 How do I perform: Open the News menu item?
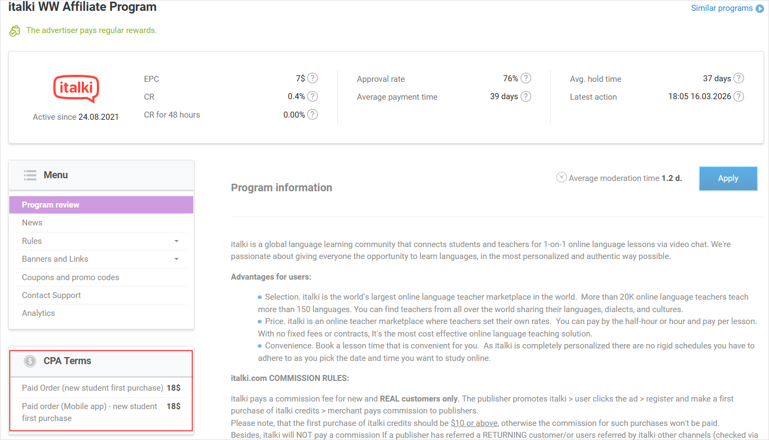[x=32, y=223]
